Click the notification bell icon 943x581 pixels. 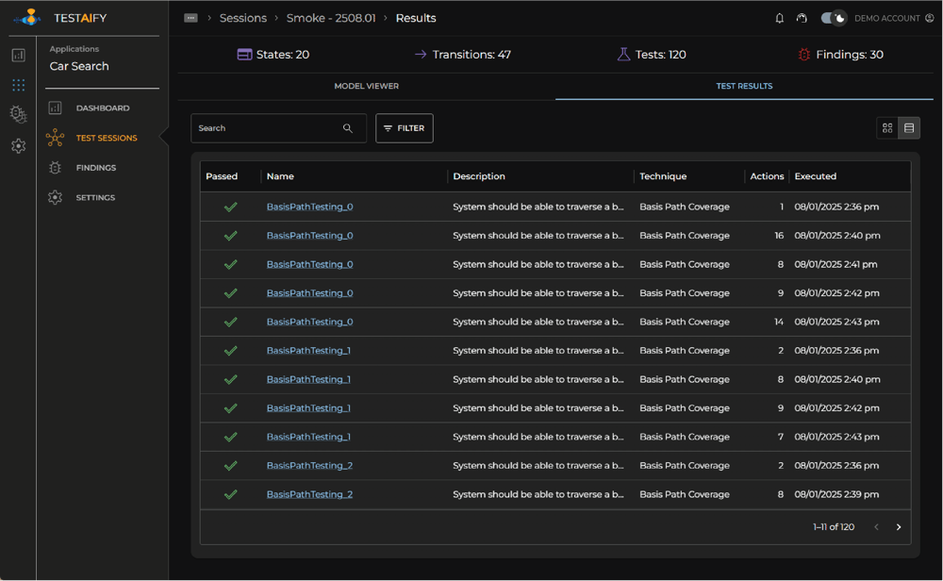(779, 18)
